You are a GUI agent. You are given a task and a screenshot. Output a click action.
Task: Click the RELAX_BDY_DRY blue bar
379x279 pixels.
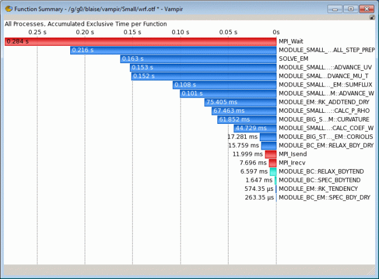[269, 146]
